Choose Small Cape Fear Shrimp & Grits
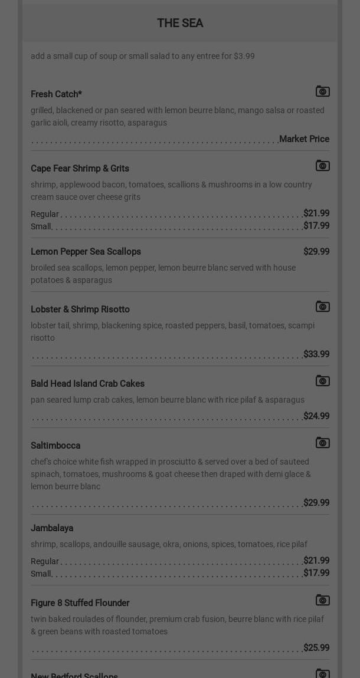The width and height of the screenshot is (360, 678). tap(41, 226)
